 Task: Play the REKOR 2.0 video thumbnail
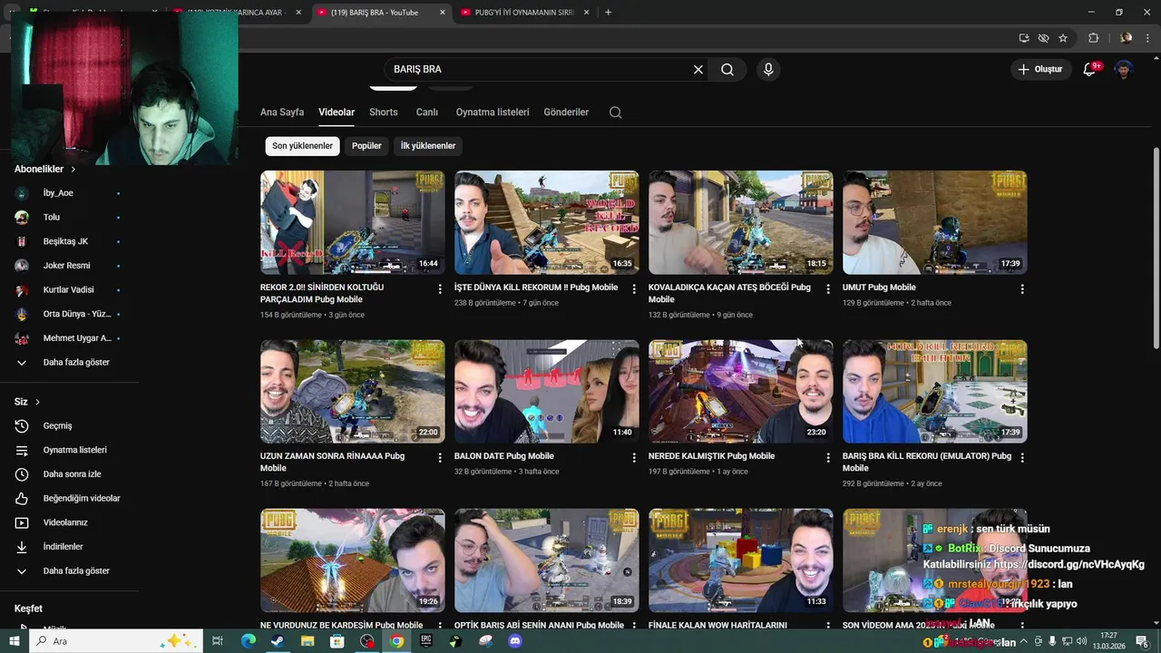coord(353,222)
